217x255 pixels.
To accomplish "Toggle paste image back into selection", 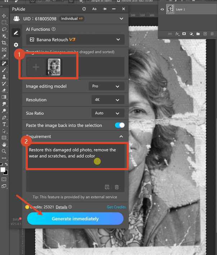I will [x=119, y=125].
